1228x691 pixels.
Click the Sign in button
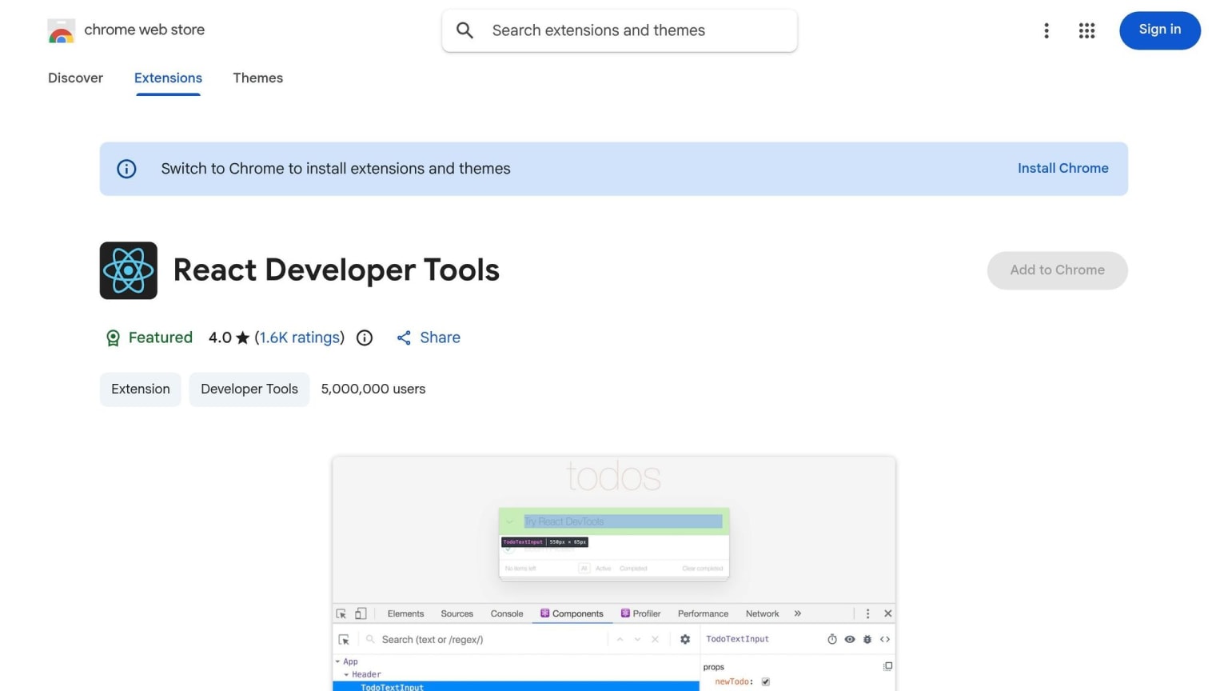(x=1160, y=30)
